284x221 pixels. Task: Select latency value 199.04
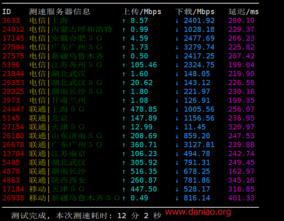[x=241, y=65]
